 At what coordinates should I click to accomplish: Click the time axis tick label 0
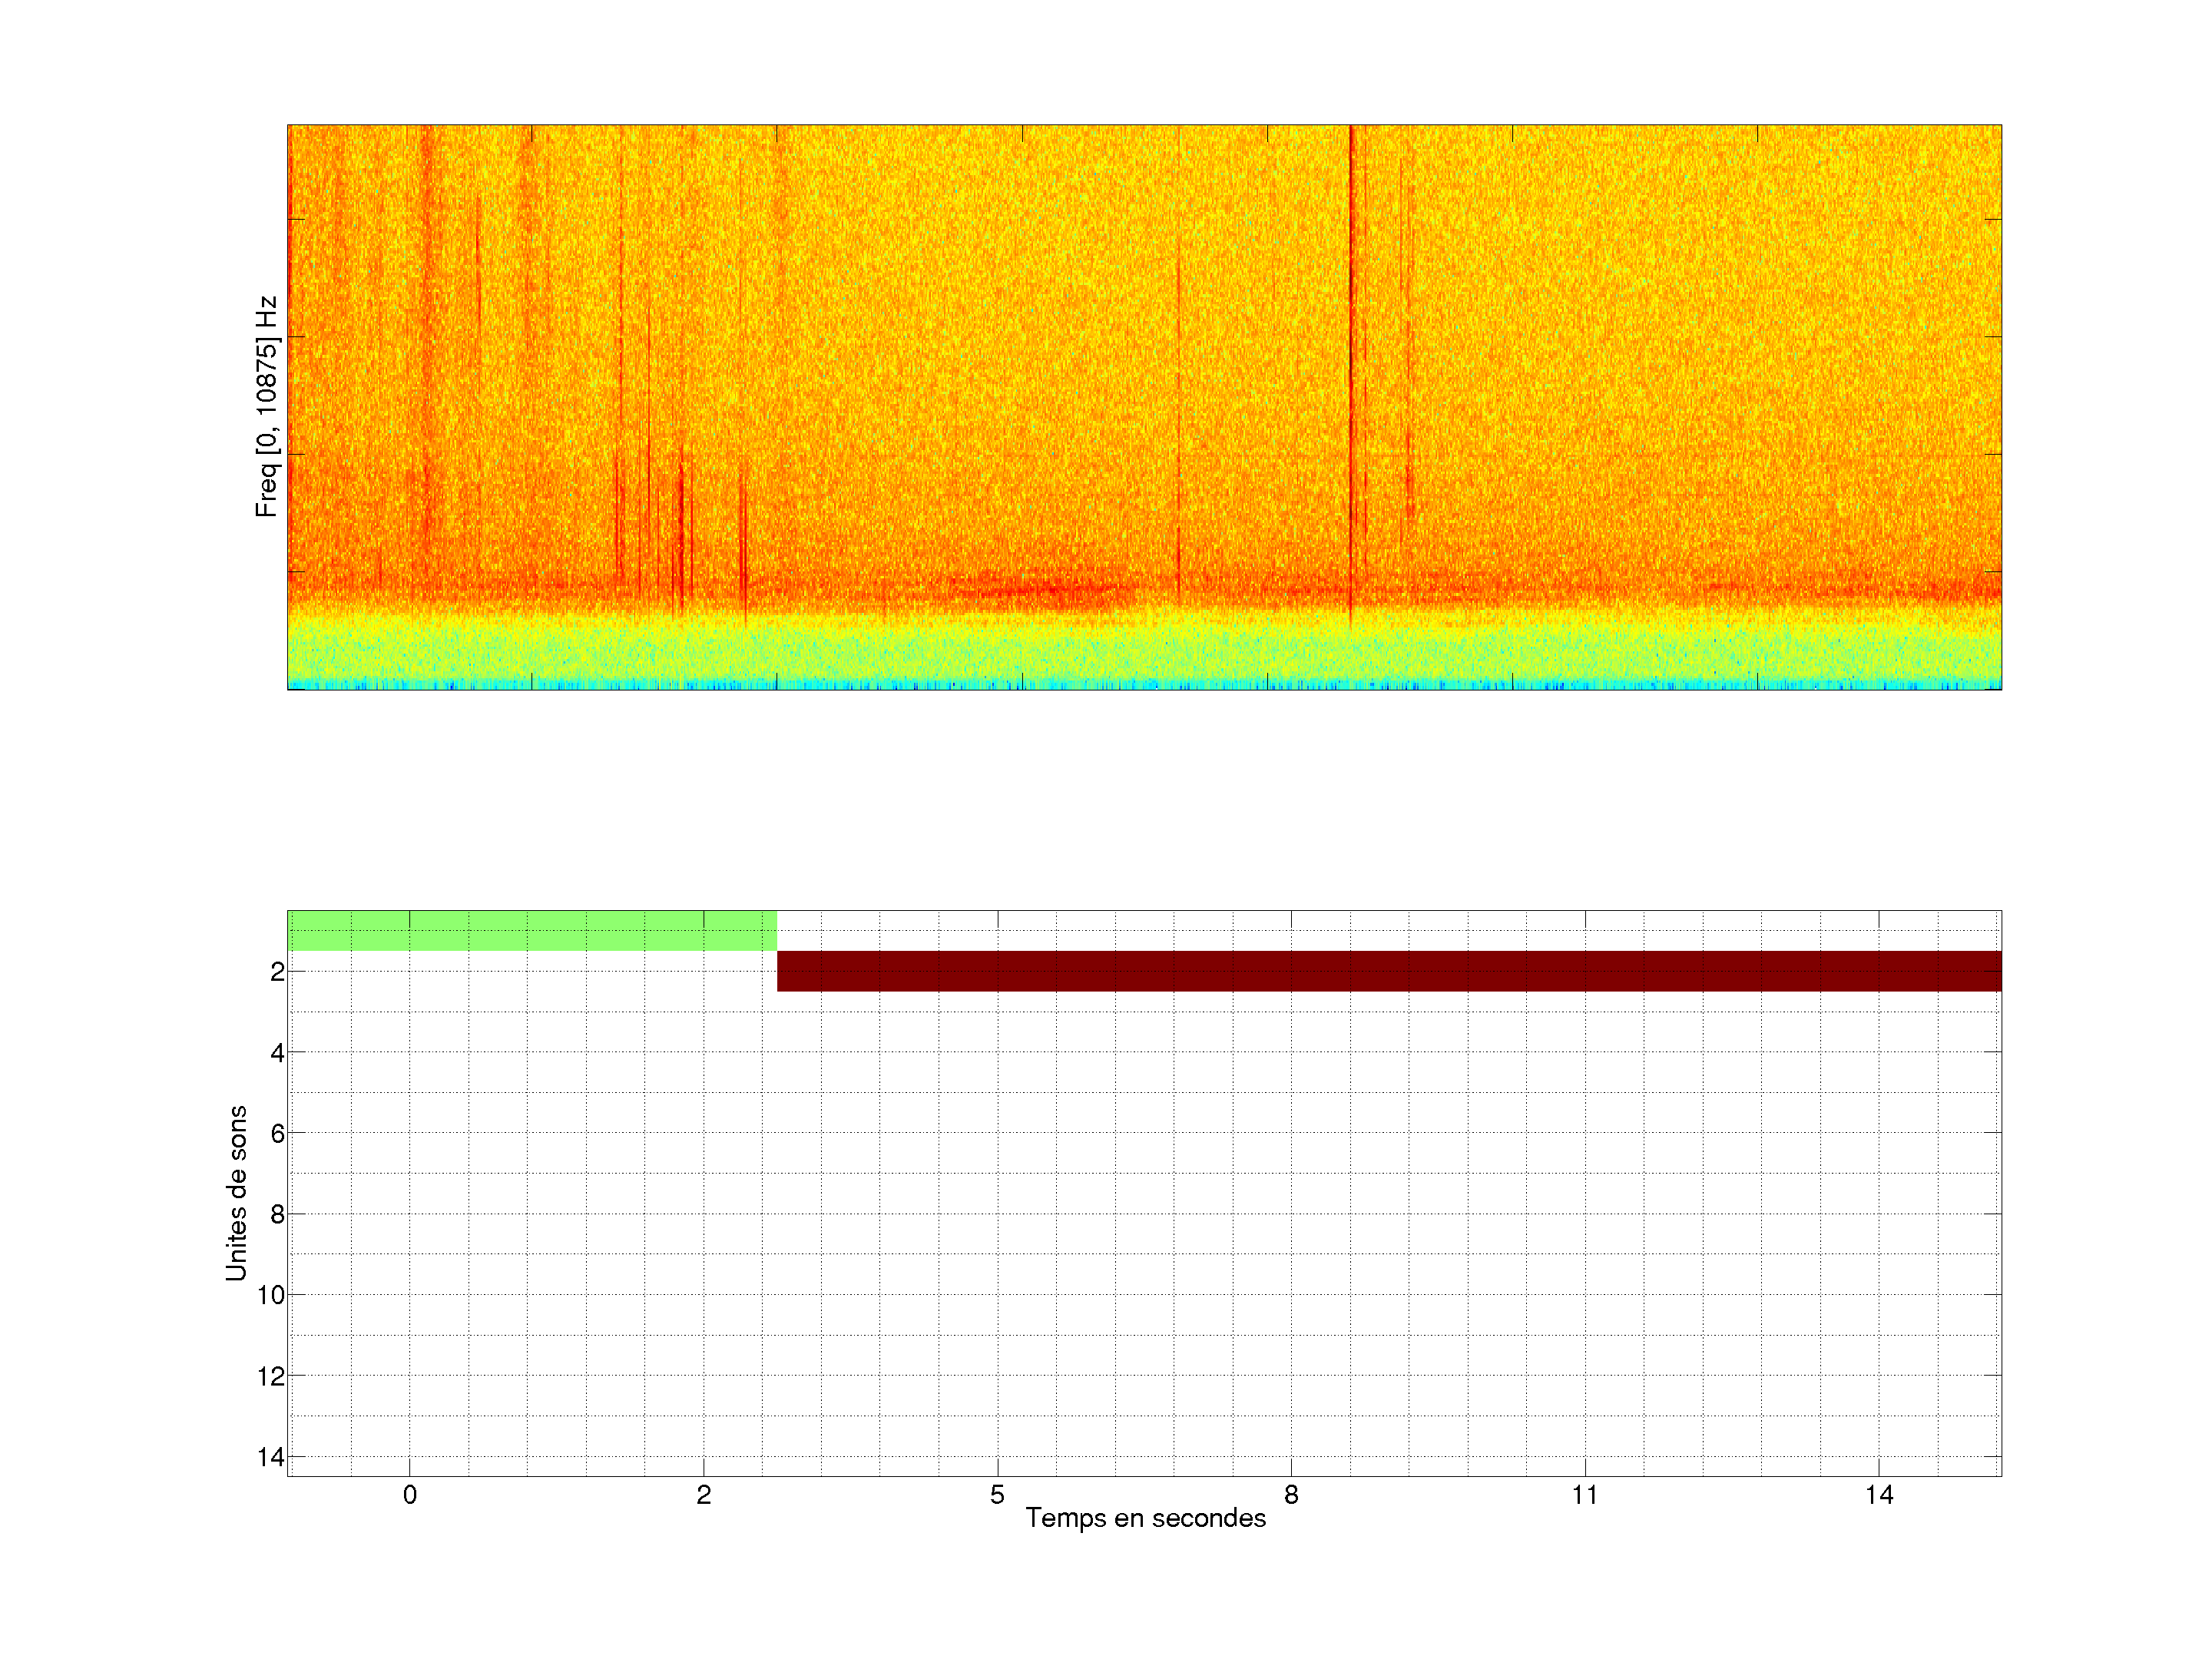pyautogui.click(x=410, y=1495)
